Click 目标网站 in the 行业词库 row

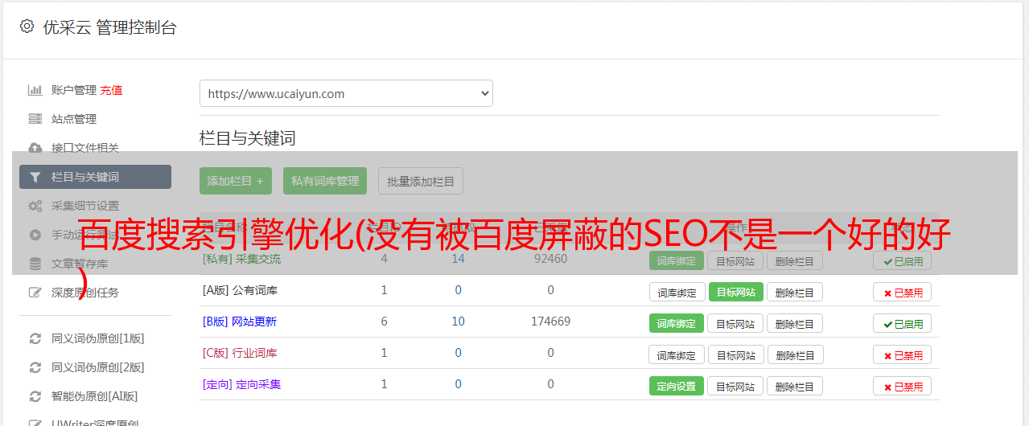click(x=735, y=354)
